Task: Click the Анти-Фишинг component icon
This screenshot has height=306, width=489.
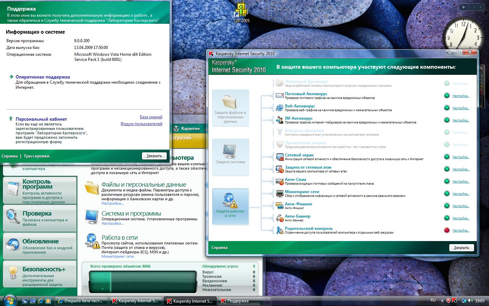Action: click(279, 206)
